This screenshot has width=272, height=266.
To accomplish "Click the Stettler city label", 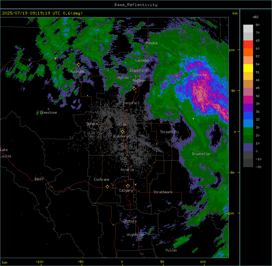I will coord(200,75).
